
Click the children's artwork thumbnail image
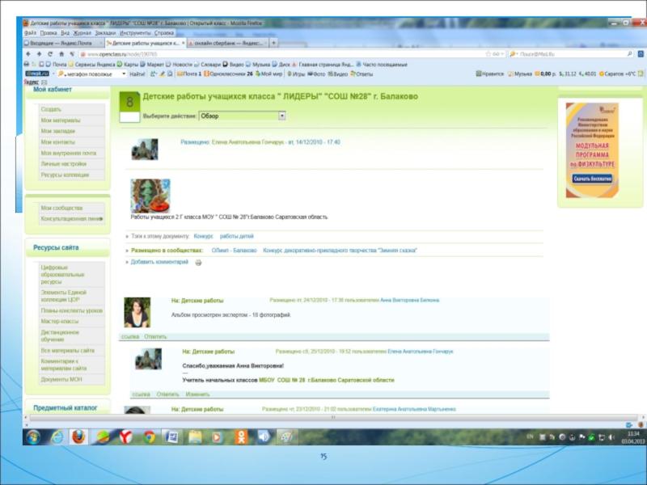click(150, 195)
